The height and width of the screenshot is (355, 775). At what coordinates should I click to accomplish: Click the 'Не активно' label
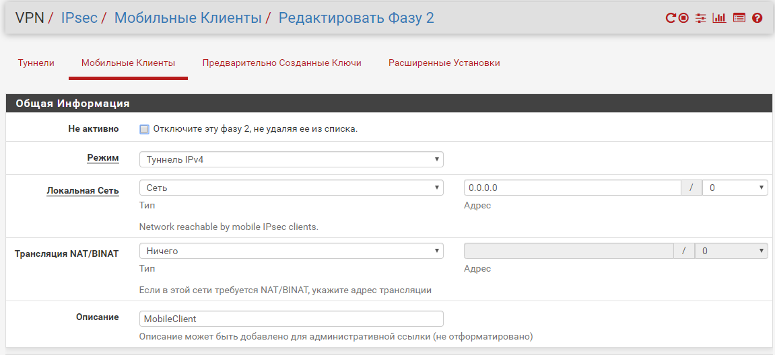coord(94,128)
